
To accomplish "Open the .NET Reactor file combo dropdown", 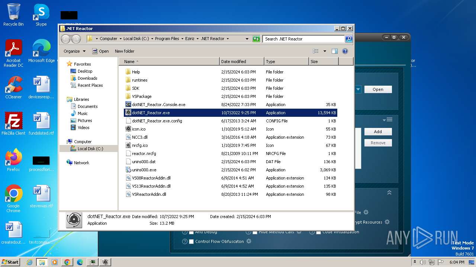I will click(x=358, y=89).
